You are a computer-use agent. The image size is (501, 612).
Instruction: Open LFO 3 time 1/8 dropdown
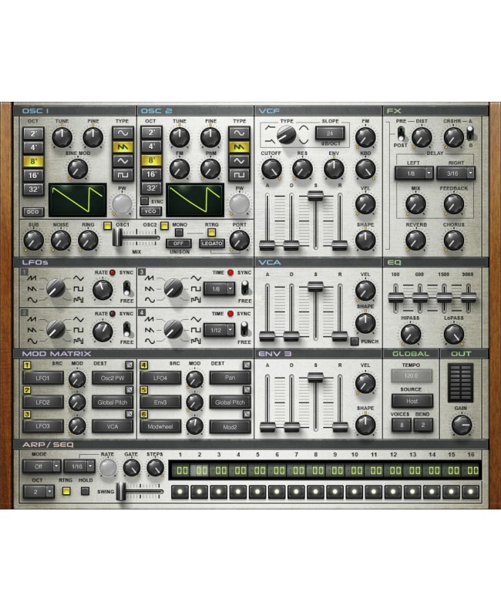pos(220,289)
